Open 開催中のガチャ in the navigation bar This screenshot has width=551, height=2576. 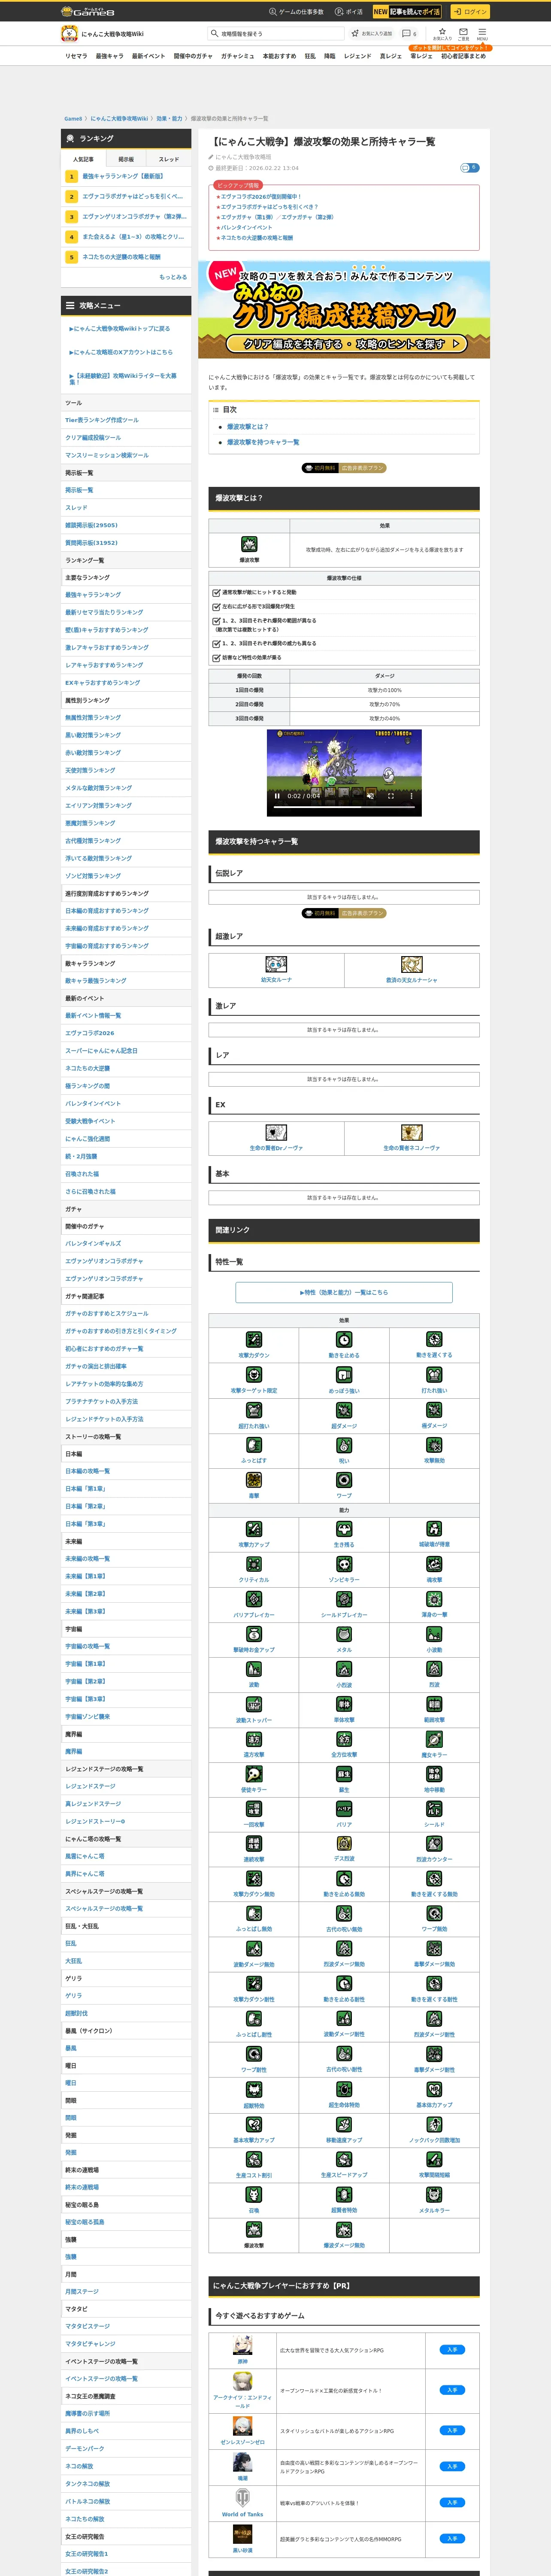coord(193,56)
